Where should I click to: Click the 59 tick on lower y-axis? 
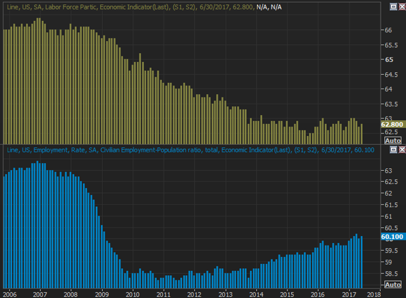(x=388, y=262)
